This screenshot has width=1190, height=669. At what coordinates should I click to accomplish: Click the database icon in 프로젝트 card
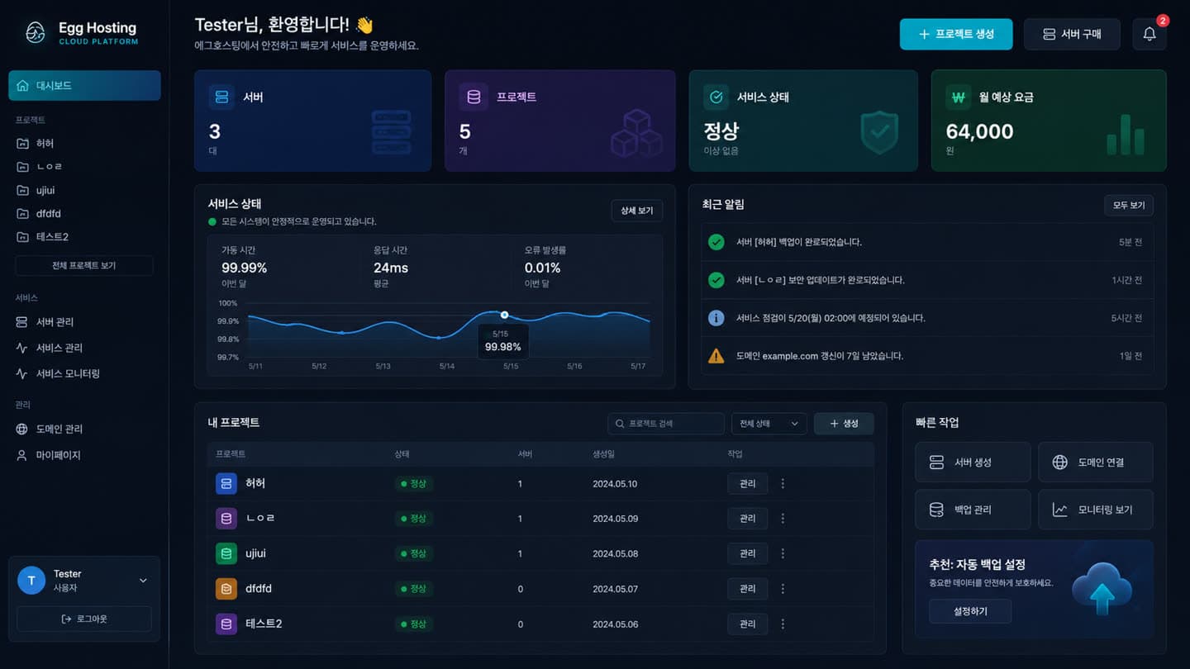pyautogui.click(x=474, y=97)
